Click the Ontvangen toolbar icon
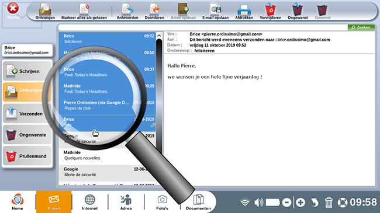380x213 pixels. click(45, 11)
